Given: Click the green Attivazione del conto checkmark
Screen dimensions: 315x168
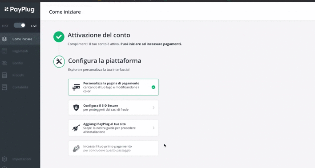Looking at the screenshot, I should pyautogui.click(x=59, y=37).
